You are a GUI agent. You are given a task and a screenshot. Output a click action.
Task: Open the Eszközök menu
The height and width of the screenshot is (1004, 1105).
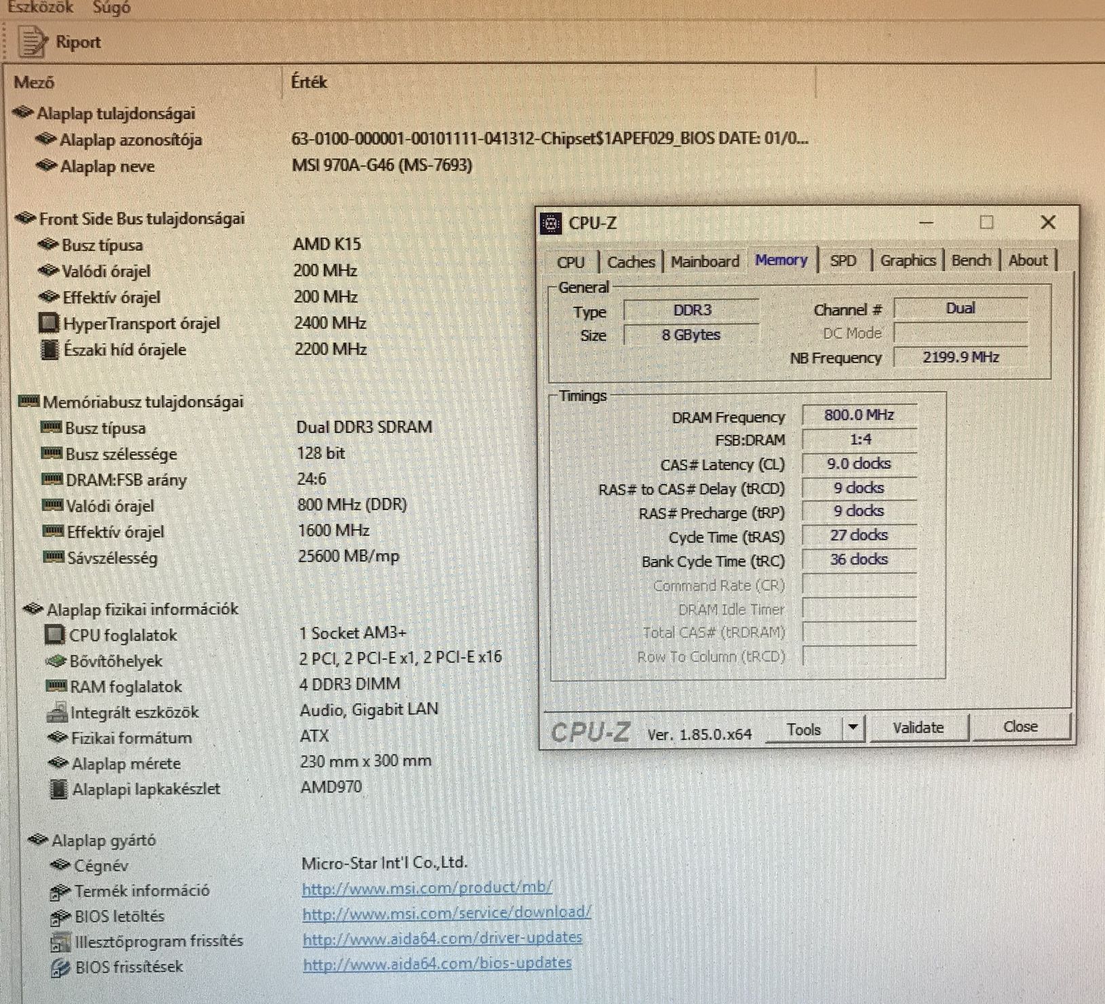[40, 7]
